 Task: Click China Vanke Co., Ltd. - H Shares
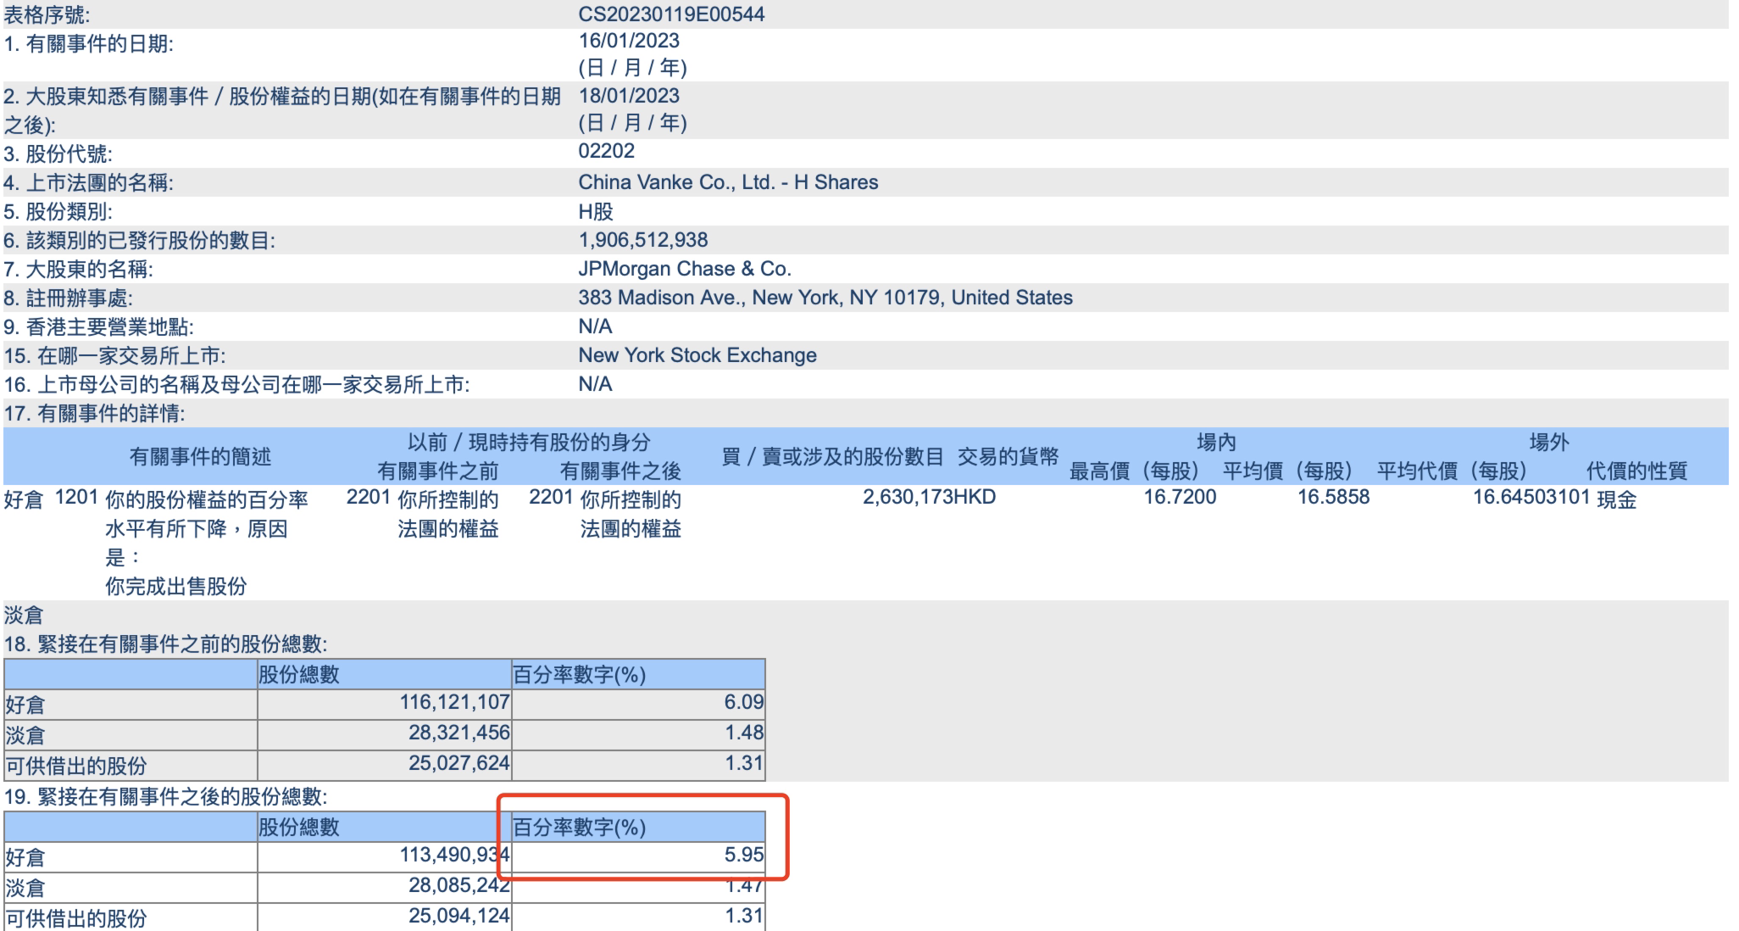point(728,182)
